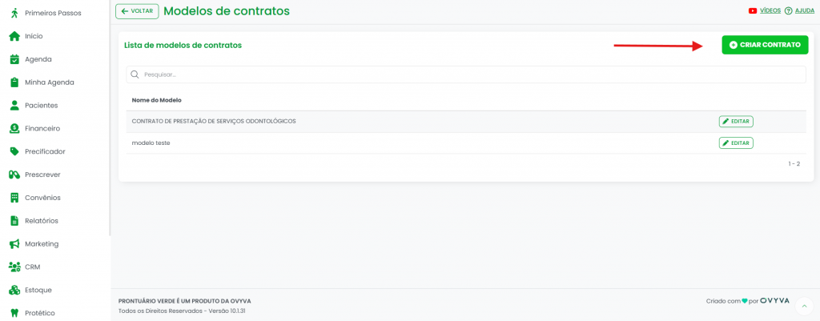Go to the Relatórios section

[x=41, y=221]
